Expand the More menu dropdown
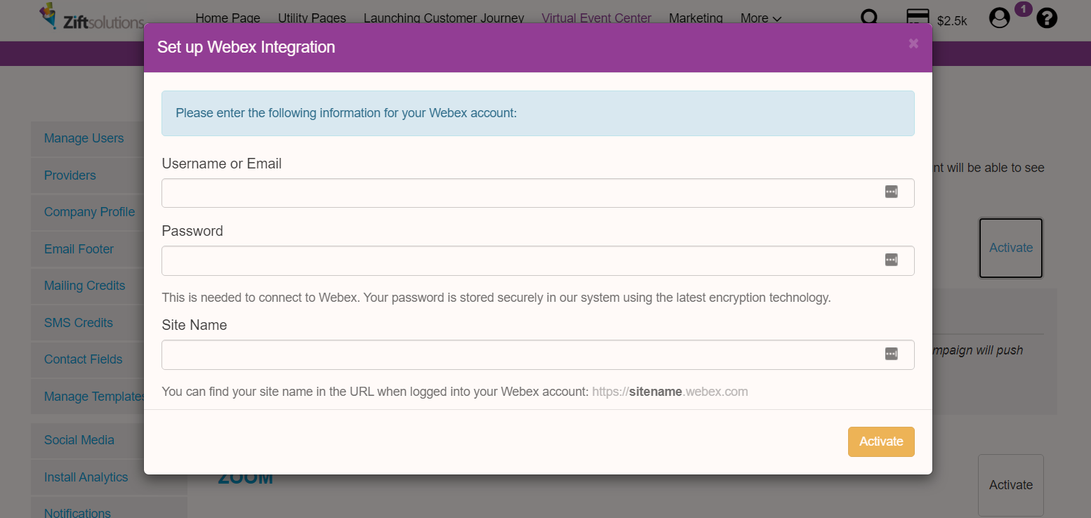The image size is (1091, 518). click(x=761, y=18)
